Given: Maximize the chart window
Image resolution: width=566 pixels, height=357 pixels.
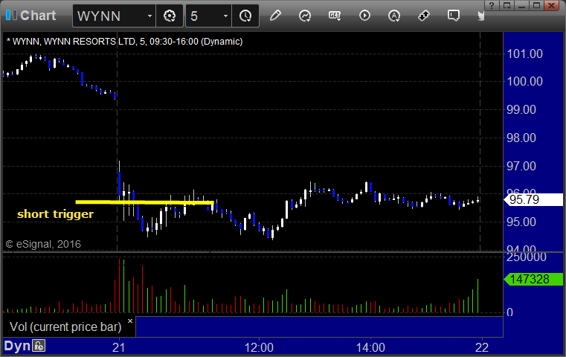Looking at the screenshot, I should pyautogui.click(x=536, y=5).
